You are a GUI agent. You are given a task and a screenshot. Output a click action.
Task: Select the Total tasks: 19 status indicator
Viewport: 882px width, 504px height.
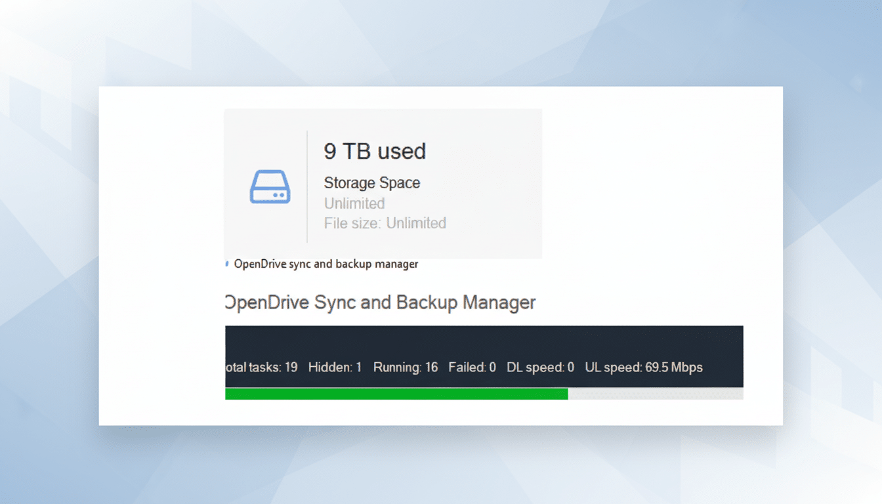(x=261, y=367)
